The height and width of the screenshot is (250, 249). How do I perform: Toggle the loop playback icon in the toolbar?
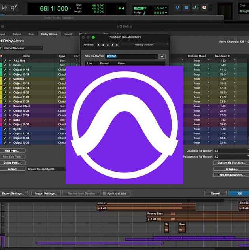[x=196, y=8]
